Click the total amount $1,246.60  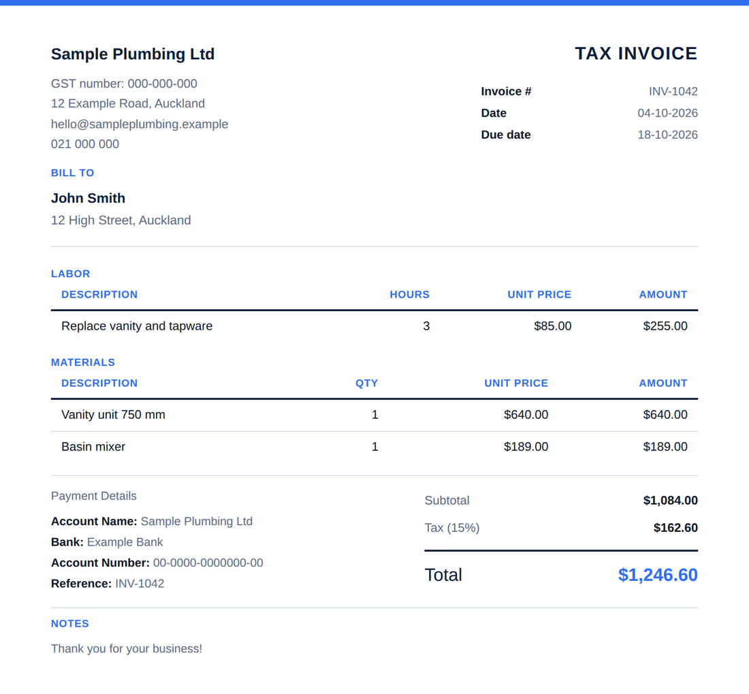[x=658, y=575]
